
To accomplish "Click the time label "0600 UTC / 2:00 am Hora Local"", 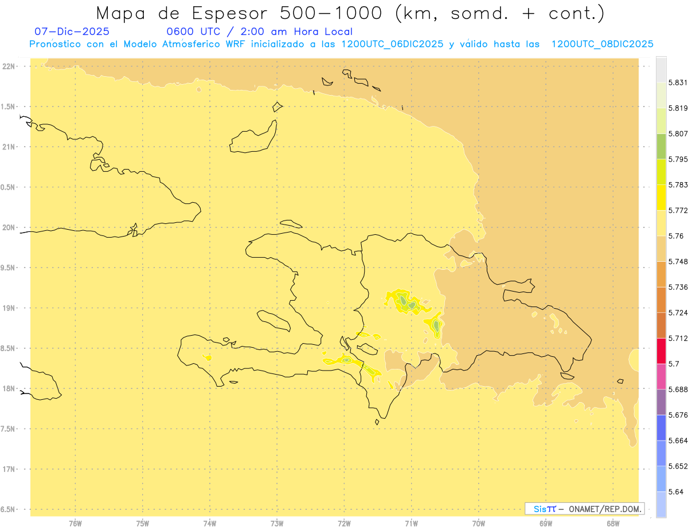I will [x=259, y=32].
